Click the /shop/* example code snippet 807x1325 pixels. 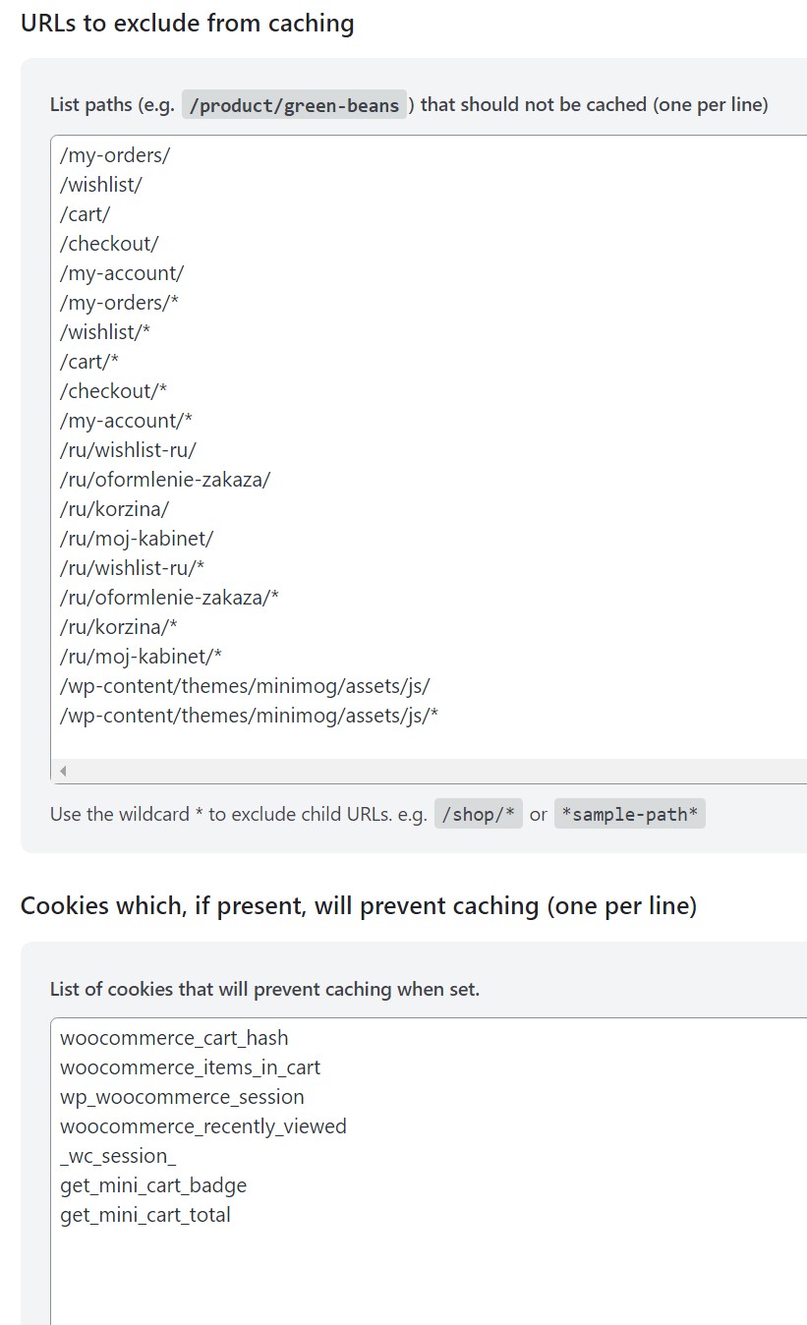[x=479, y=814]
